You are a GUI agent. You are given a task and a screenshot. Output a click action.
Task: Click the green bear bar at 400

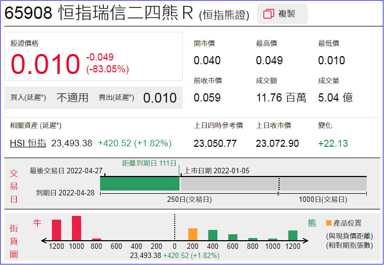213,235
